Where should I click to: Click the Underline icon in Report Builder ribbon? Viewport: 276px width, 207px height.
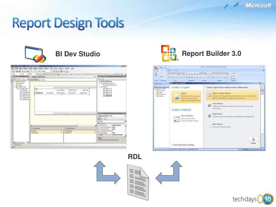click(x=174, y=77)
